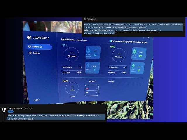Click the CPU power flame icon
This screenshot has height=140, width=187.
coord(88,50)
